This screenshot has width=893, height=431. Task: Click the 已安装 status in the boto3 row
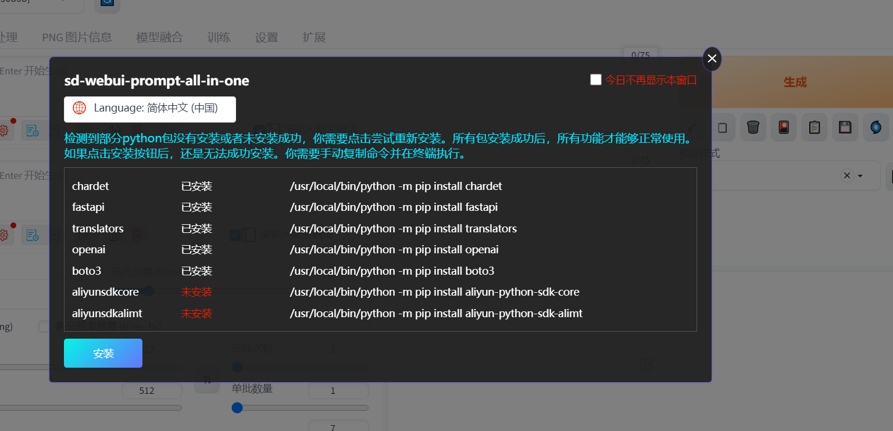(197, 271)
